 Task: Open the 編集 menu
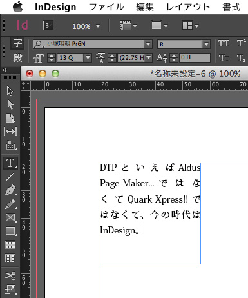click(x=145, y=7)
